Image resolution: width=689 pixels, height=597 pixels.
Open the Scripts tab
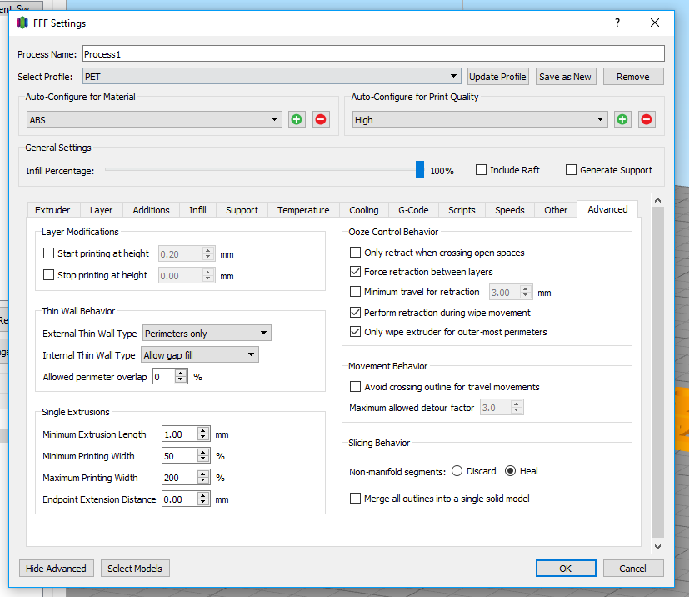(x=462, y=210)
